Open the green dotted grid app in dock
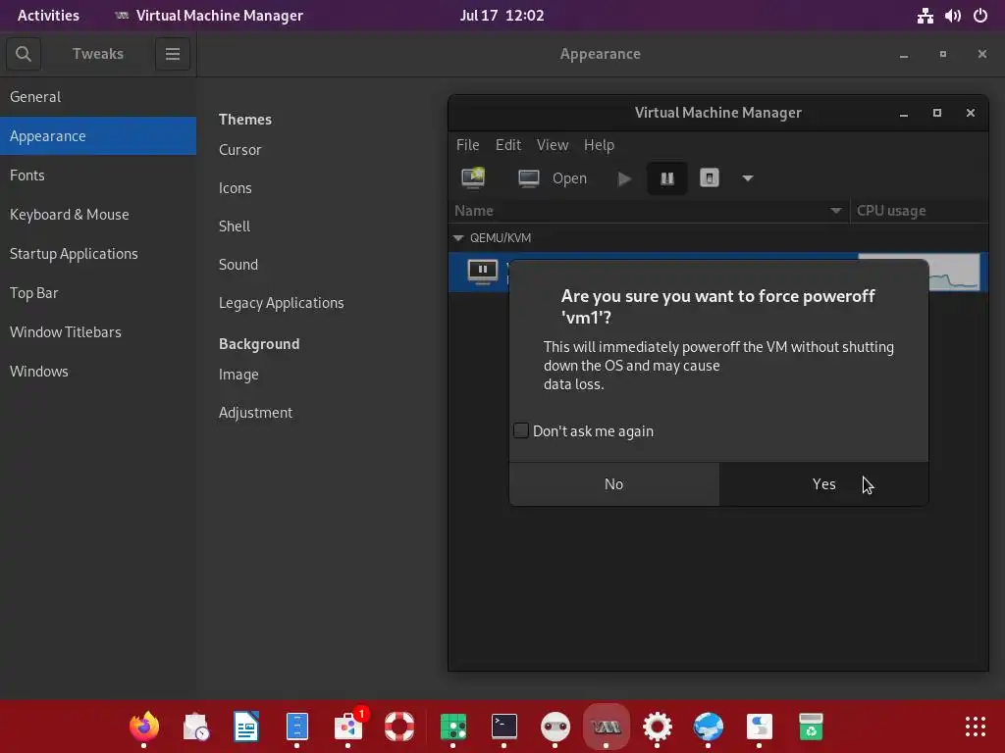Screen dimensions: 1005x753 453,727
